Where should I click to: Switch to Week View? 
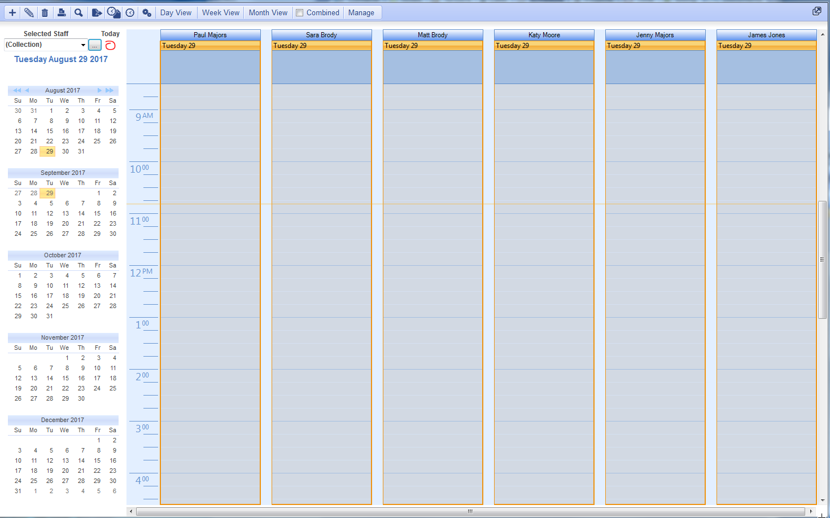click(221, 12)
